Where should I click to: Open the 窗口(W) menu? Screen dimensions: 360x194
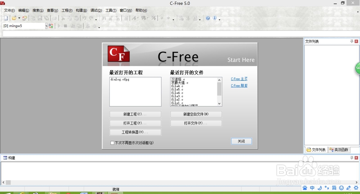[x=126, y=10]
